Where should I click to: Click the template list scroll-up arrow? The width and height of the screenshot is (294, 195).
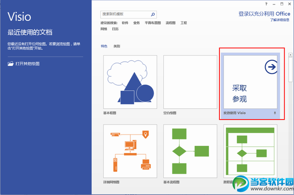pos(290,55)
